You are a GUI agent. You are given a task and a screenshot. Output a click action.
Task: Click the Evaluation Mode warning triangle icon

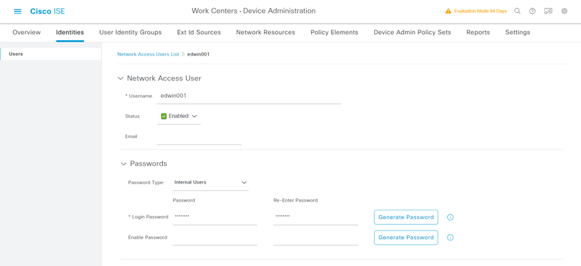(449, 11)
